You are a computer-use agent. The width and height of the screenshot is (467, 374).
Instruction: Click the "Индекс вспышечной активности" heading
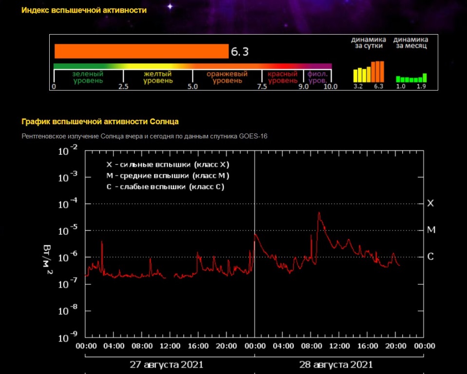tap(84, 10)
